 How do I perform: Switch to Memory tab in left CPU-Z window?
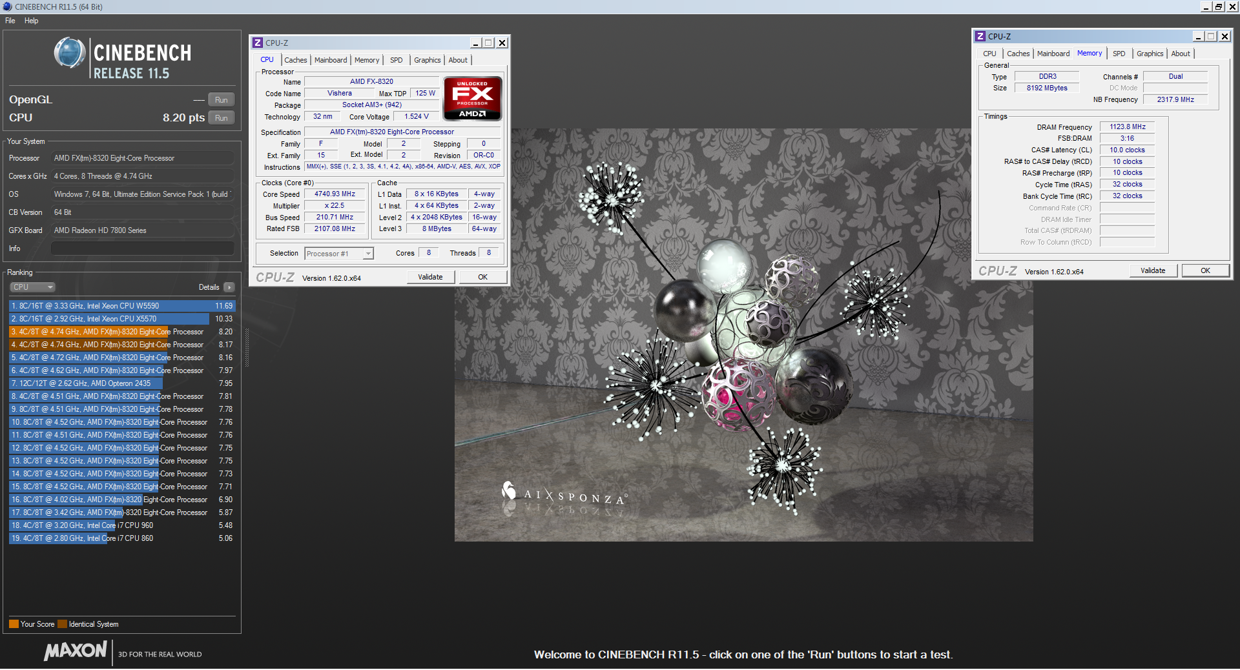pos(367,60)
